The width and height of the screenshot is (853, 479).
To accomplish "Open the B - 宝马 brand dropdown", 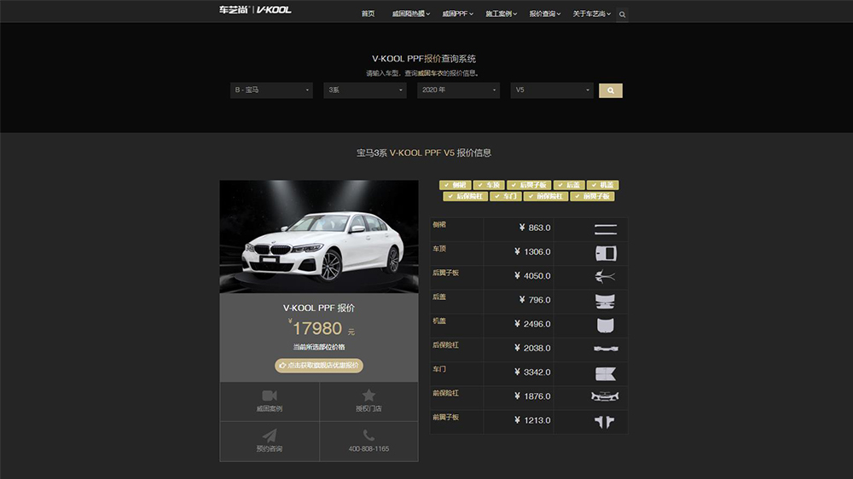I will [x=271, y=90].
